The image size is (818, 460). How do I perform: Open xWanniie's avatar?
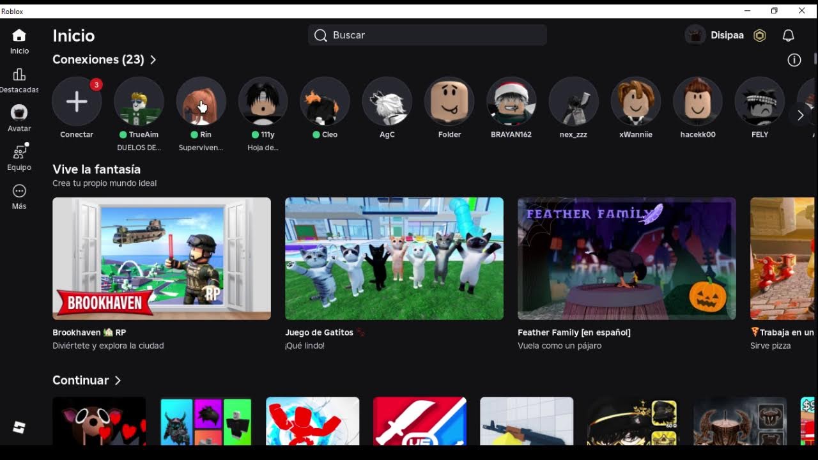(635, 102)
